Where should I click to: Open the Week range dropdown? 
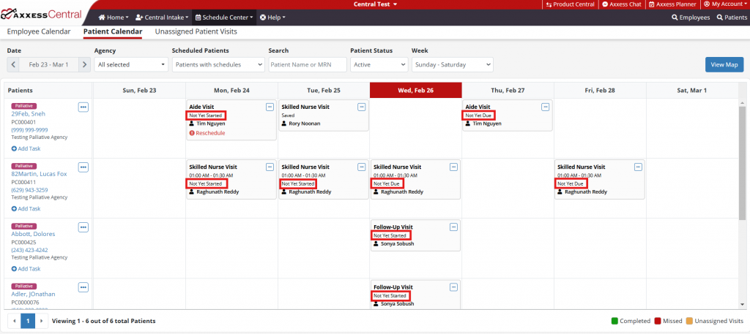[x=452, y=64]
